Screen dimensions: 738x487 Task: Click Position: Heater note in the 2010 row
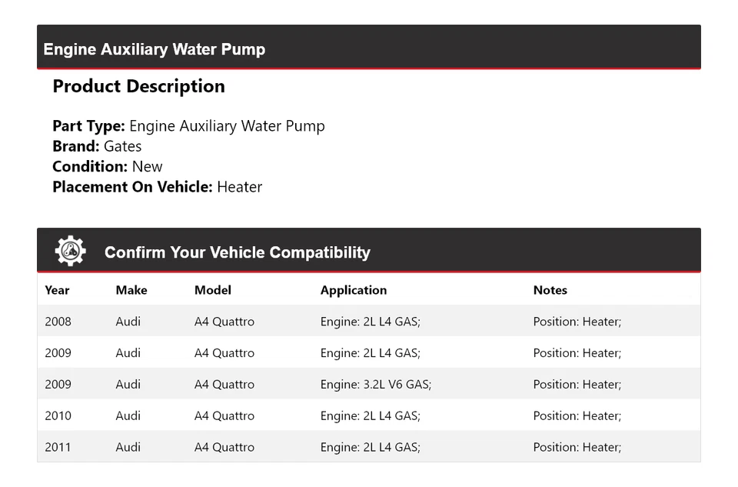(x=577, y=415)
